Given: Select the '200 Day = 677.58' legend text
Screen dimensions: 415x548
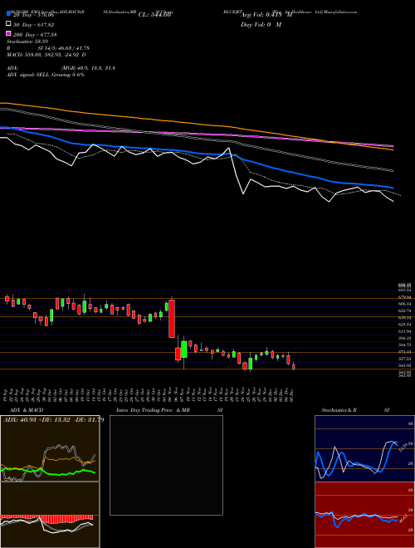Looking at the screenshot, I should pos(35,34).
